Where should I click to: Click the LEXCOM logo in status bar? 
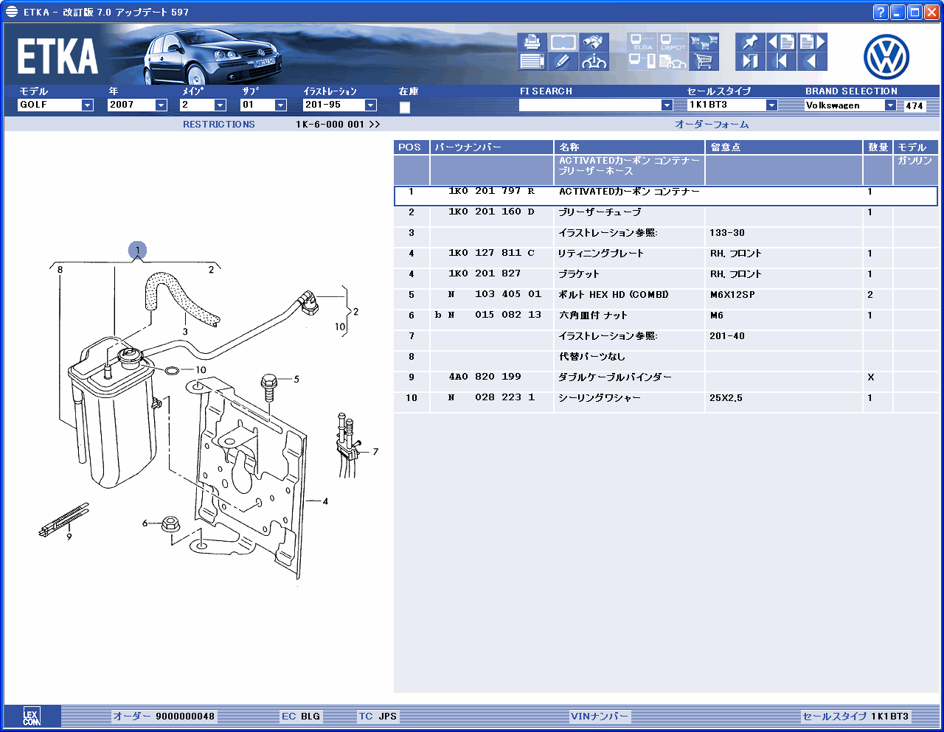coord(32,717)
